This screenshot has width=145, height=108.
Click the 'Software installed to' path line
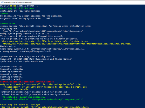(x=43, y=99)
